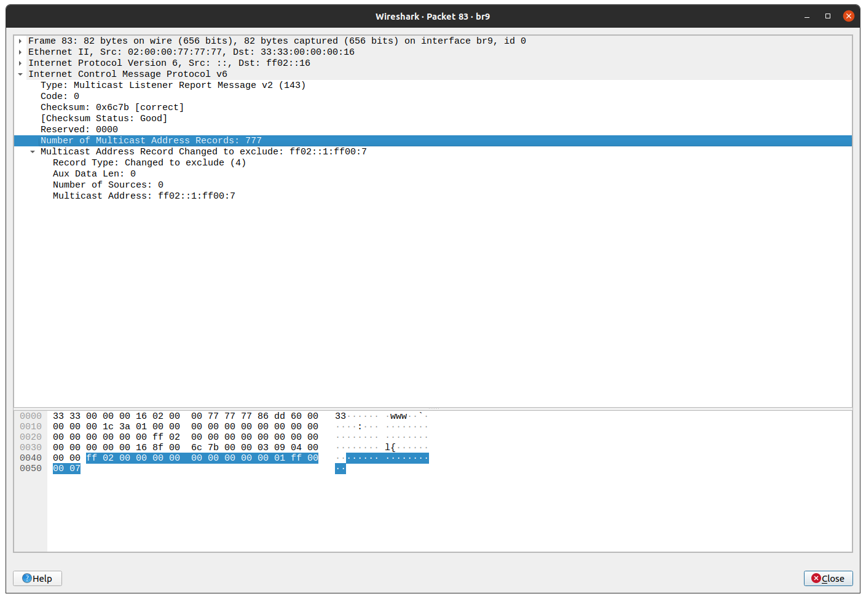The width and height of the screenshot is (866, 599).
Task: Click the red X icon inside Close button
Action: coord(817,578)
